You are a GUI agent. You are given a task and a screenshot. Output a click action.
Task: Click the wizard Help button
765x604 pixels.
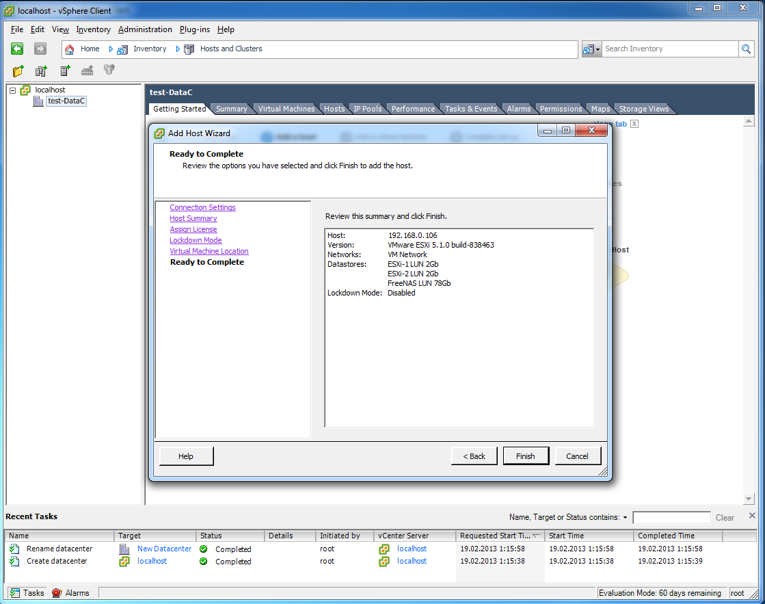186,456
